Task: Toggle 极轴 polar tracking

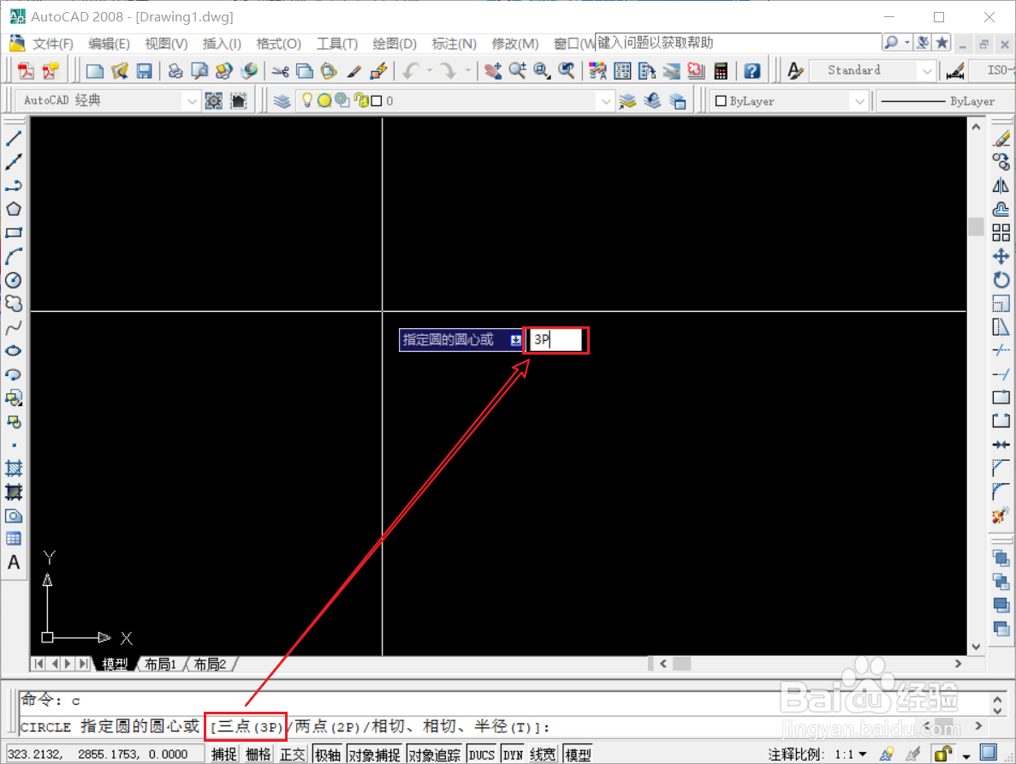Action: [328, 755]
